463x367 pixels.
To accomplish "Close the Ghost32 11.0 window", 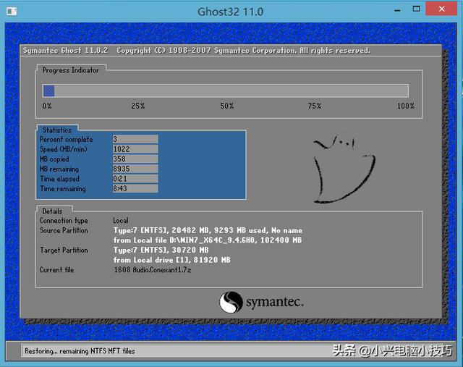I will tap(441, 9).
